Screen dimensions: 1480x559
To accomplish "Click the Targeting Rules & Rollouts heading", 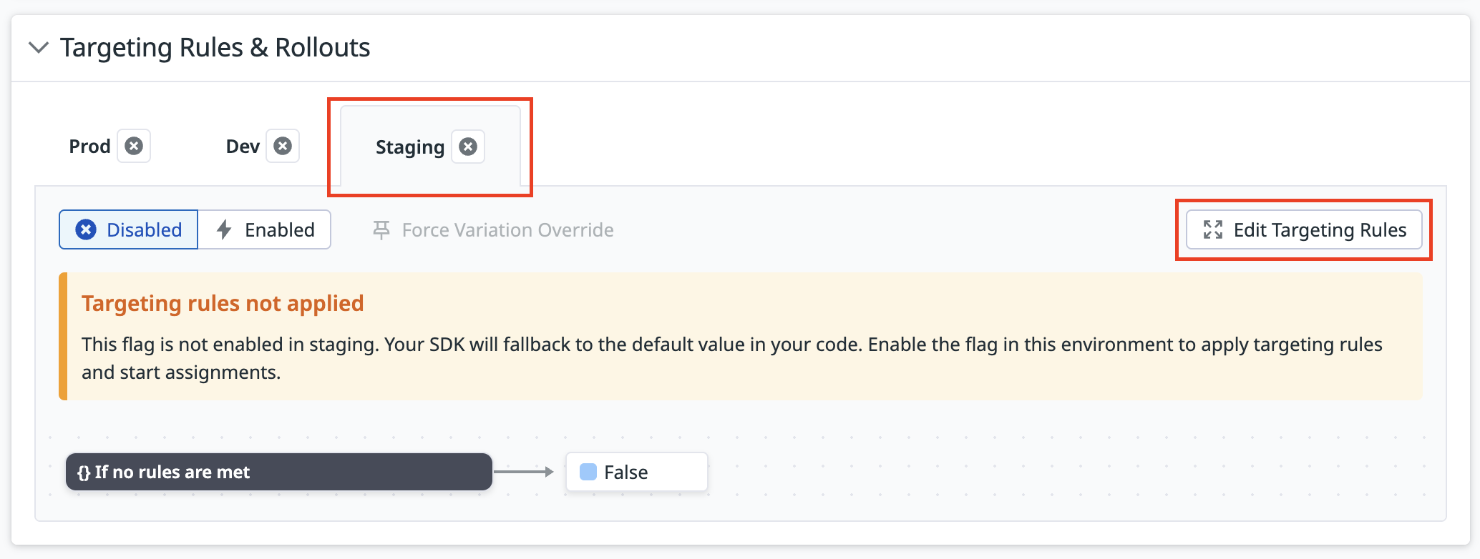I will 215,48.
